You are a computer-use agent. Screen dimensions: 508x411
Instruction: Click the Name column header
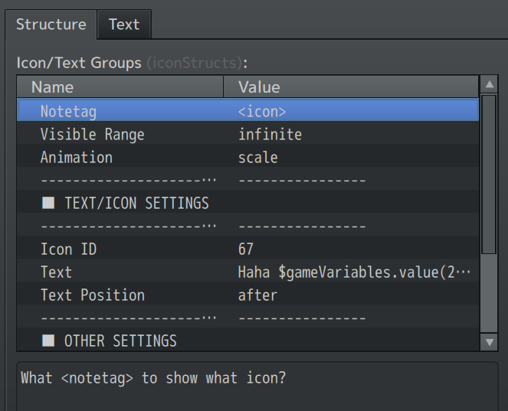point(52,87)
